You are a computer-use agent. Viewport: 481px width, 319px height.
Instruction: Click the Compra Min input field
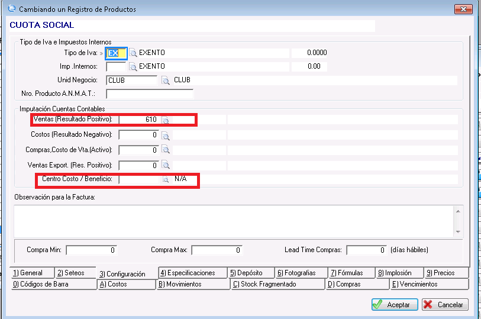[x=92, y=250]
